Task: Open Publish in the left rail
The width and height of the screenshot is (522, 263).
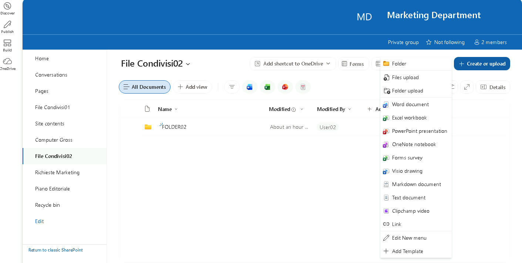Action: click(x=7, y=27)
